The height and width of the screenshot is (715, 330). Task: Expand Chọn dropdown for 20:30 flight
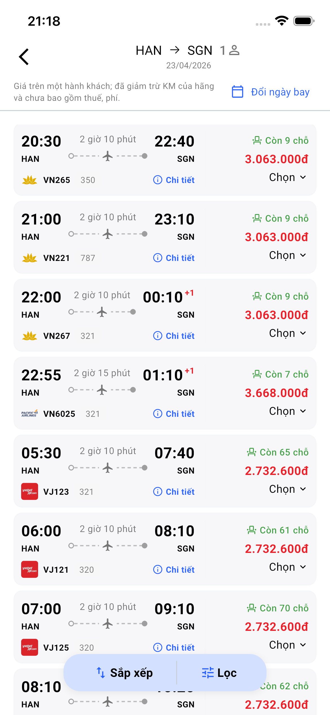coord(288,177)
